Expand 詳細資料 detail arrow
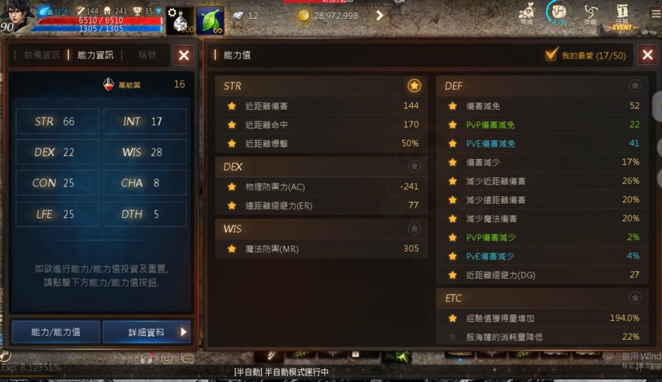Image resolution: width=662 pixels, height=382 pixels. click(183, 332)
